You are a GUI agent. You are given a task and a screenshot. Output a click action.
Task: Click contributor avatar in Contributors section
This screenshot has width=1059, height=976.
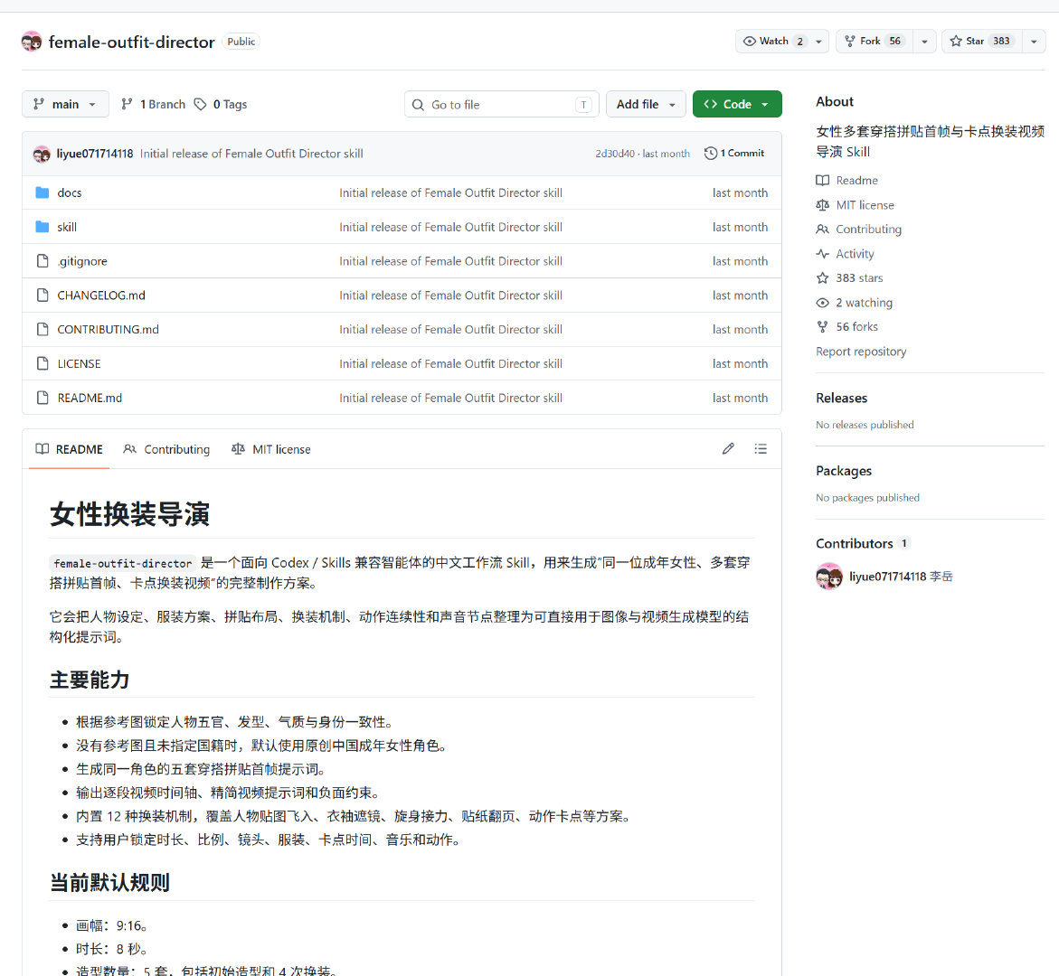(829, 577)
